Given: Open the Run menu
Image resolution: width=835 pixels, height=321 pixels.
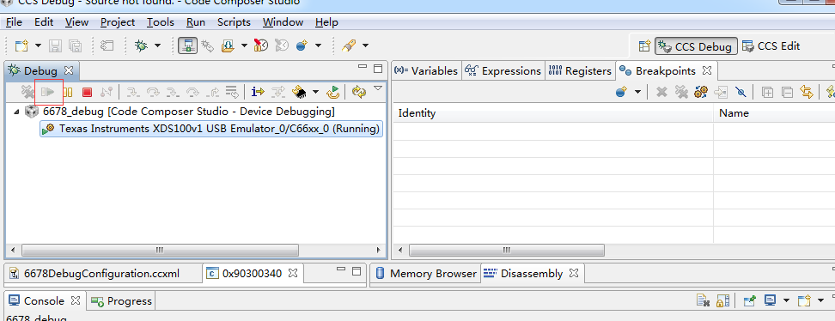Looking at the screenshot, I should (x=196, y=22).
